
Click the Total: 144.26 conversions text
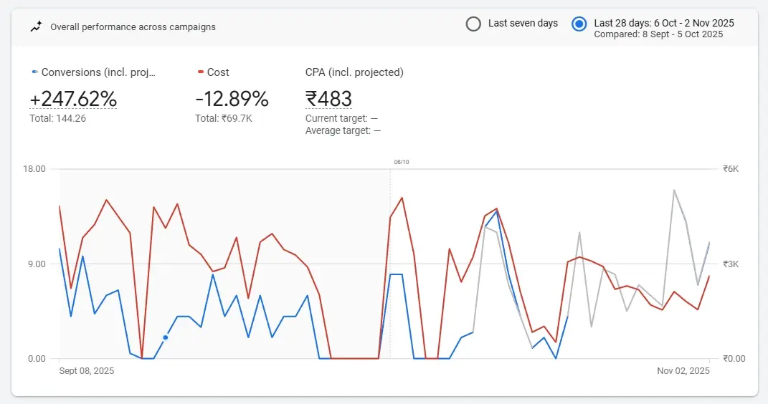tap(57, 118)
